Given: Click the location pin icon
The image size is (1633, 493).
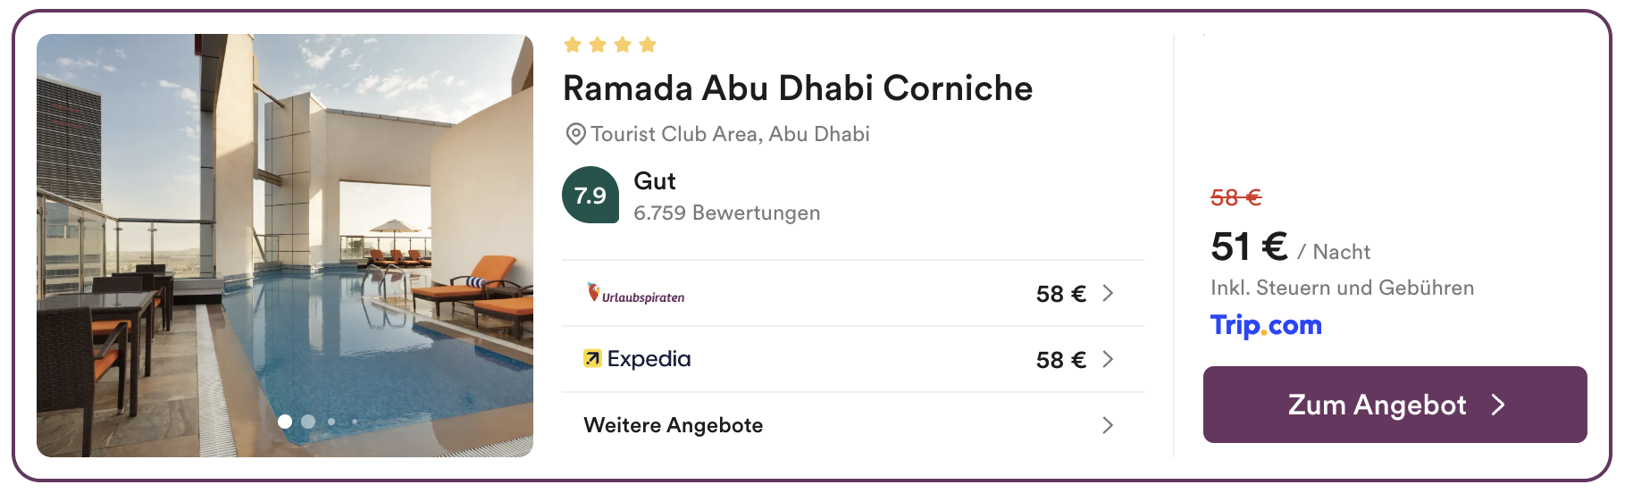Looking at the screenshot, I should pos(576,135).
